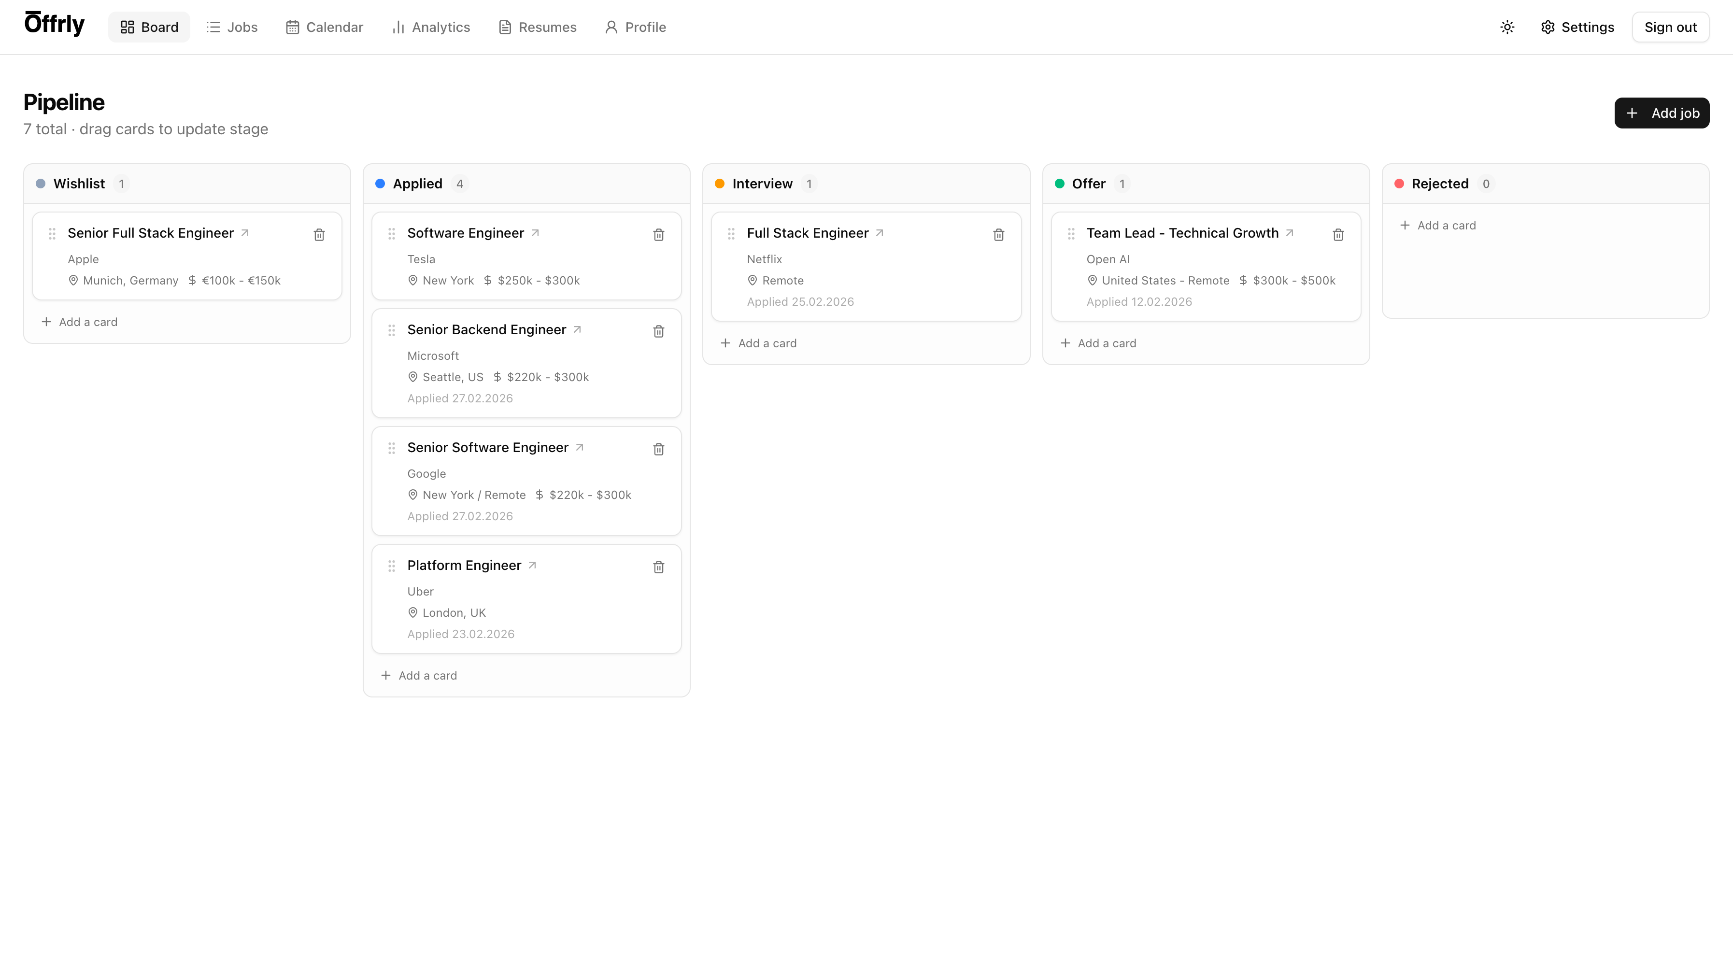The image size is (1733, 966).
Task: Delete the Full Stack Engineer card at Netflix
Action: pyautogui.click(x=998, y=234)
